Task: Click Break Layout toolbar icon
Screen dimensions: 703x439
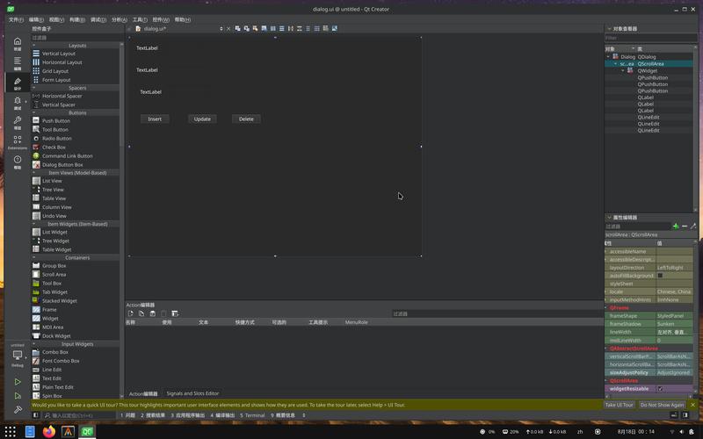Action: coord(325,28)
